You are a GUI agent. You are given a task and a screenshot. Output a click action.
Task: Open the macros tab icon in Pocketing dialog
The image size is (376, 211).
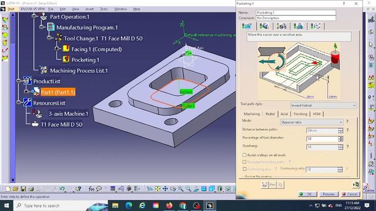pyautogui.click(x=315, y=26)
